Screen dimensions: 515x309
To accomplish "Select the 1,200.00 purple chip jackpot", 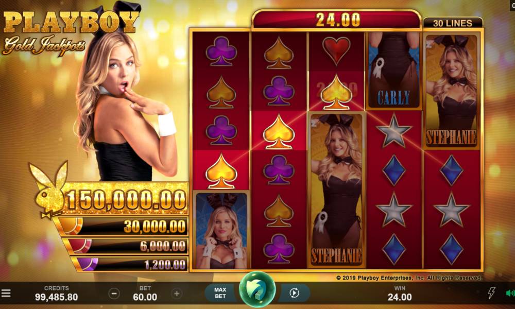I will pos(130,264).
